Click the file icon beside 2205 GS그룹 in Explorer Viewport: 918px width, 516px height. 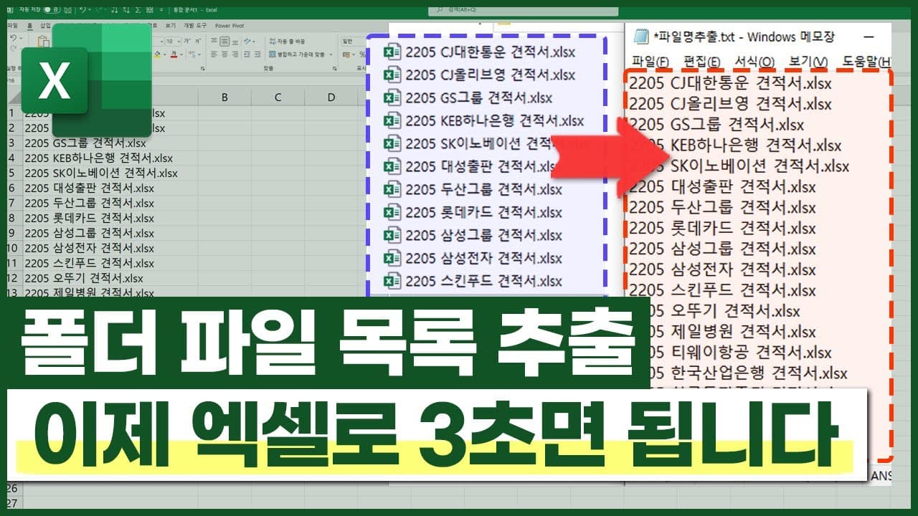click(x=392, y=97)
